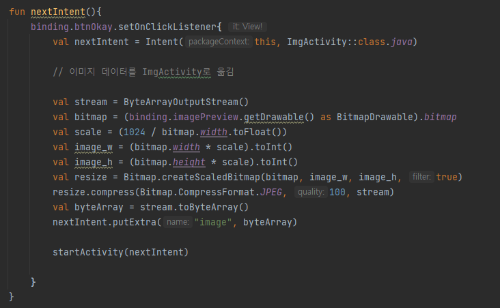
Task: Click 'startActivity(nextIntent)' line
Action: (x=120, y=252)
